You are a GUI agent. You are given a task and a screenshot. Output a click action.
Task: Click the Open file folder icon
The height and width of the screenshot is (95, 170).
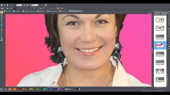[x=5, y=5]
